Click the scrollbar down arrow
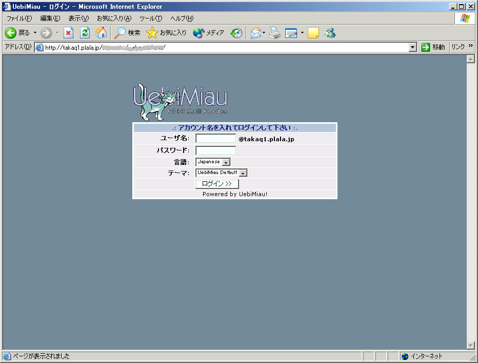 (471, 346)
